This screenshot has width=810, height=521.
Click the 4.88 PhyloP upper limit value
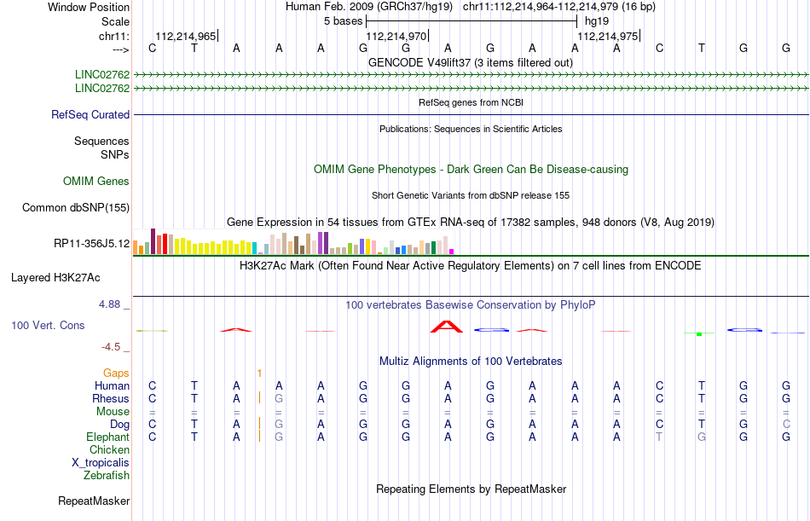[x=109, y=304]
